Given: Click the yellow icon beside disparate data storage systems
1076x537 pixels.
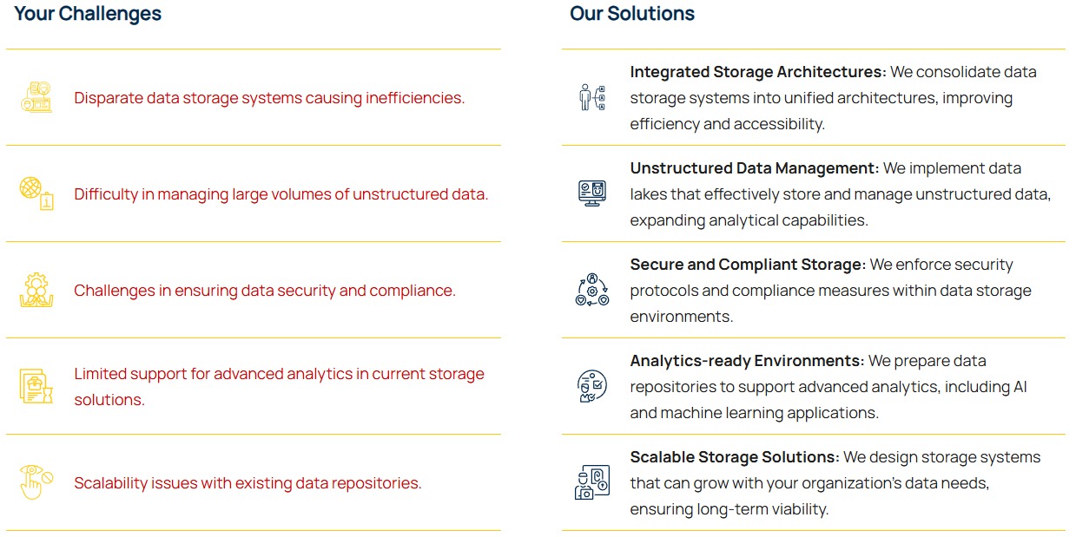Looking at the screenshot, I should click(x=36, y=97).
